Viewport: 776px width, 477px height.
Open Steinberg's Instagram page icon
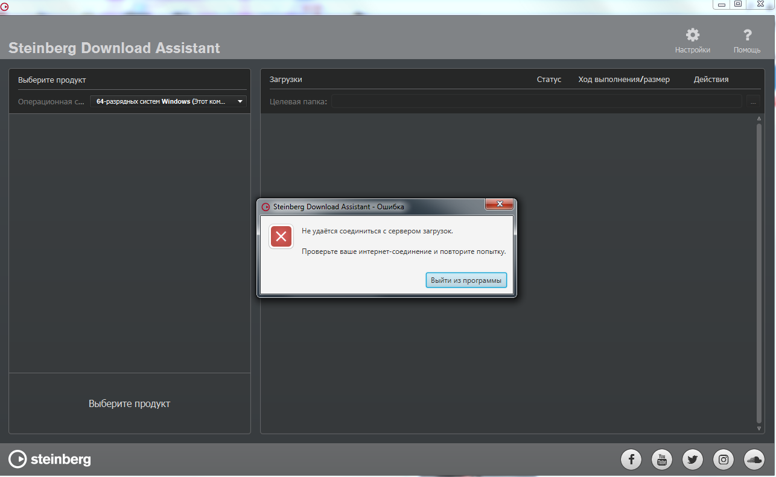[724, 460]
